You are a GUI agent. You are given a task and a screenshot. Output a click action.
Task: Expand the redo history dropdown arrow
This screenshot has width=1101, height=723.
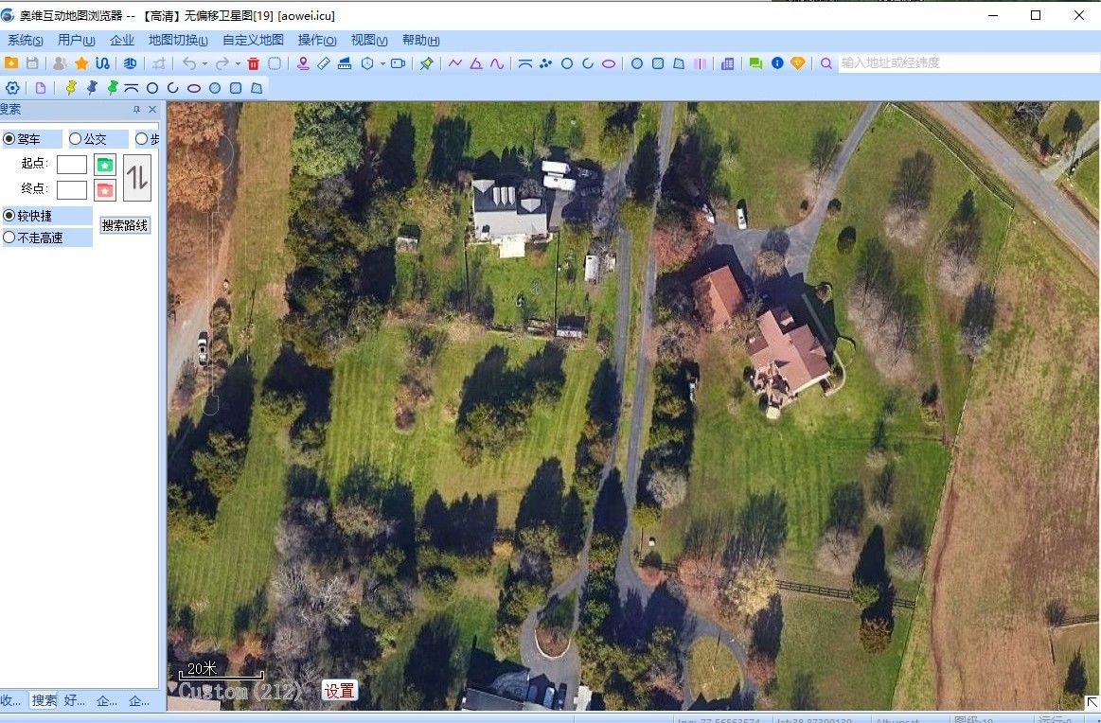pyautogui.click(x=237, y=64)
